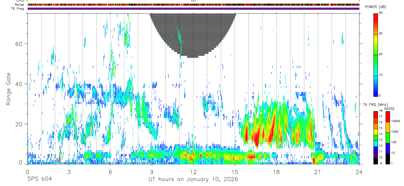The image size is (404, 186).
Task: Select the 30 tick on the POWER scale
Action: pos(381,33)
